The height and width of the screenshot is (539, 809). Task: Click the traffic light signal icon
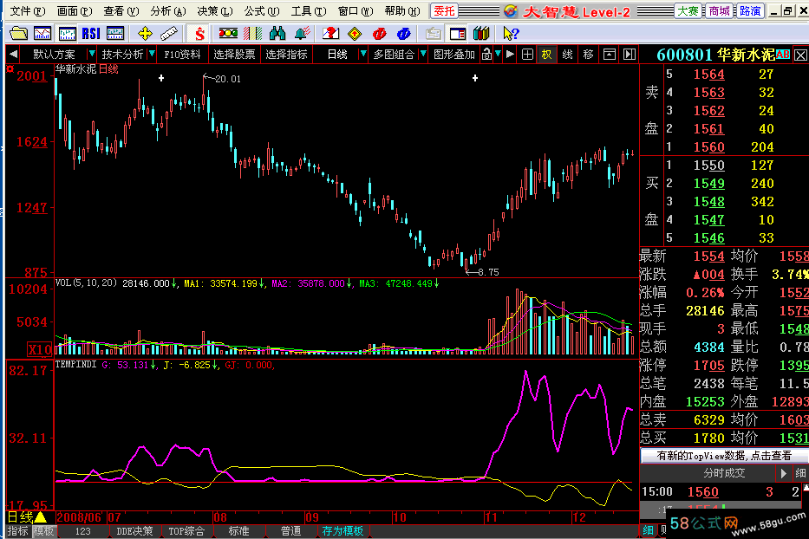pyautogui.click(x=228, y=34)
